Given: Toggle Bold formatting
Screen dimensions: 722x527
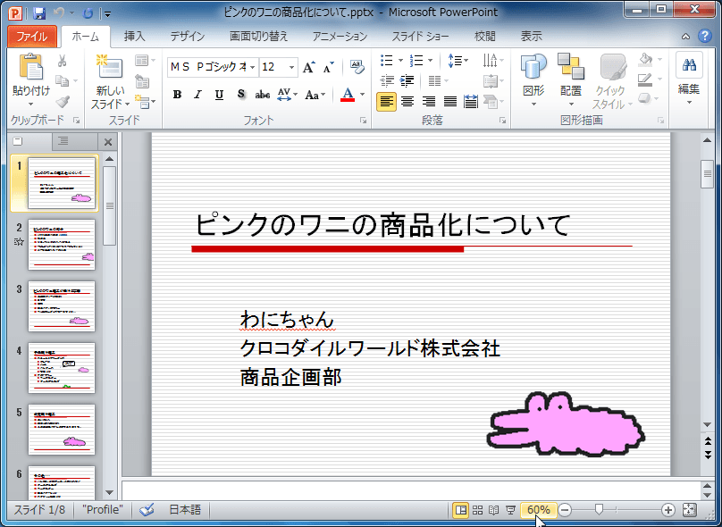Looking at the screenshot, I should 177,95.
